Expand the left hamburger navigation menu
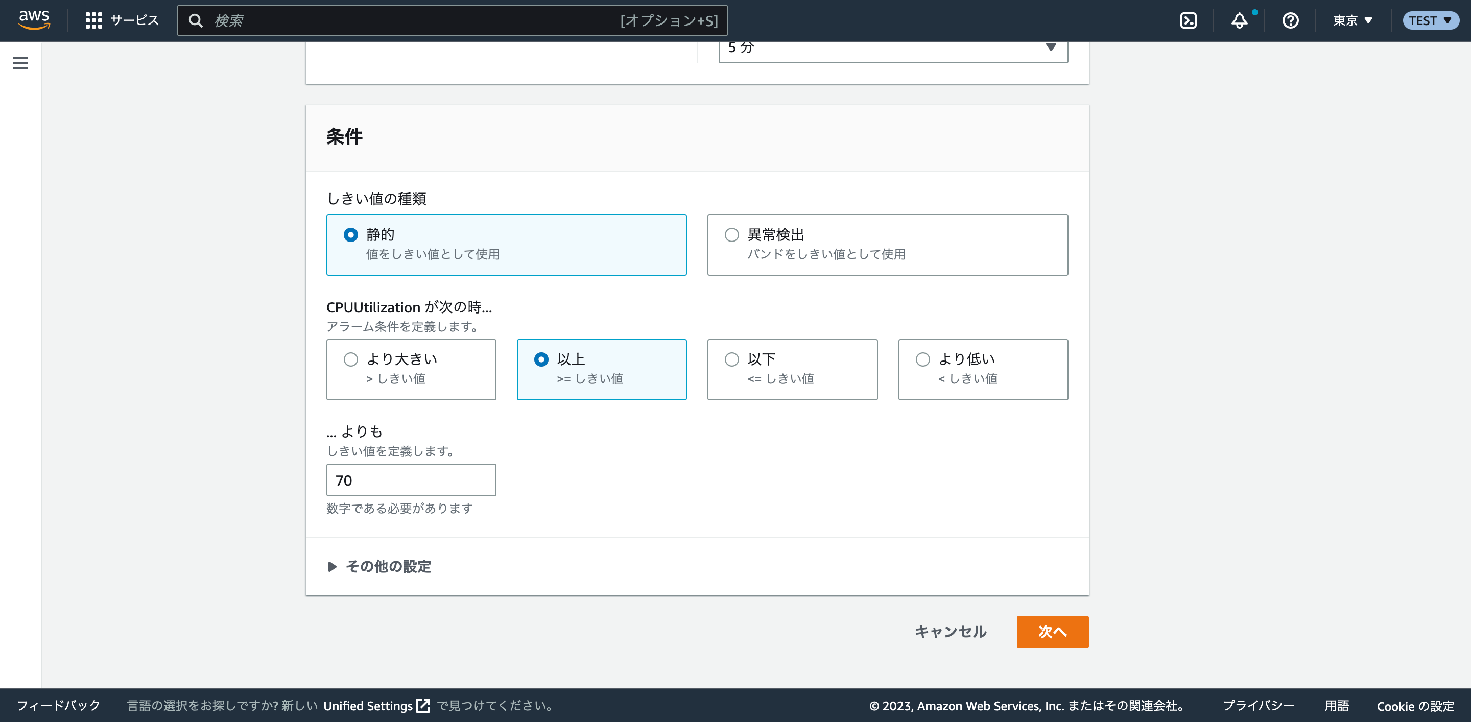 tap(20, 63)
